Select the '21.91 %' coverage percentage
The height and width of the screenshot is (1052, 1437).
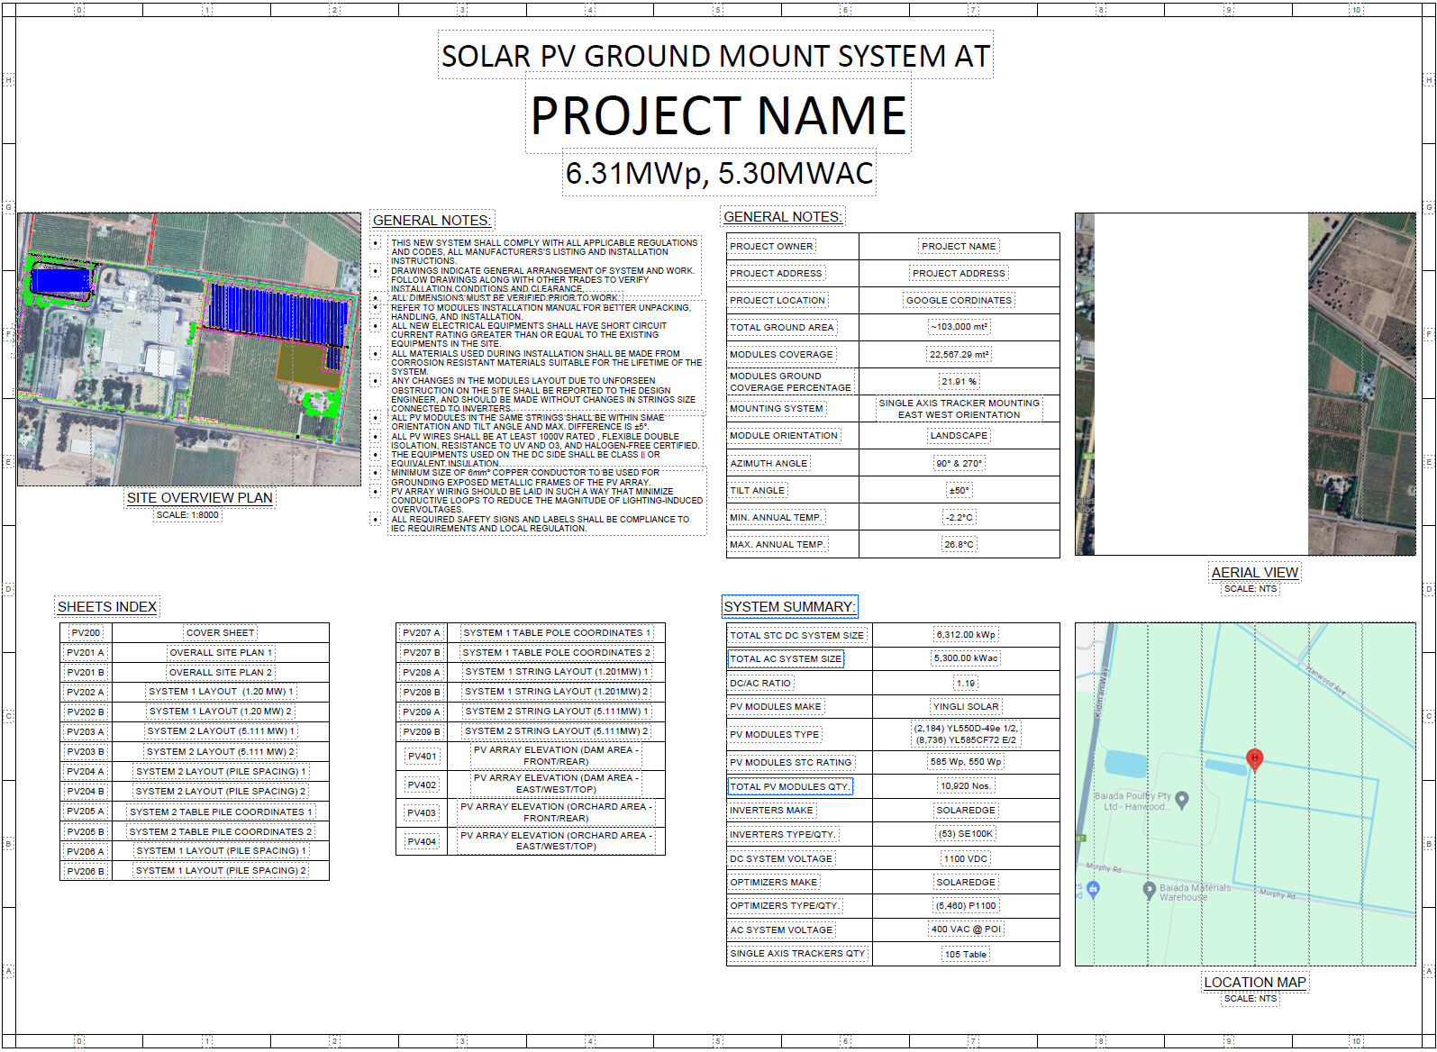click(959, 382)
